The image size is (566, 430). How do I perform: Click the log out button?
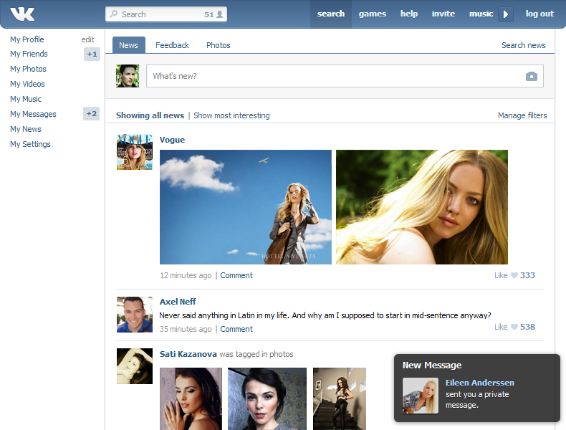(x=539, y=14)
